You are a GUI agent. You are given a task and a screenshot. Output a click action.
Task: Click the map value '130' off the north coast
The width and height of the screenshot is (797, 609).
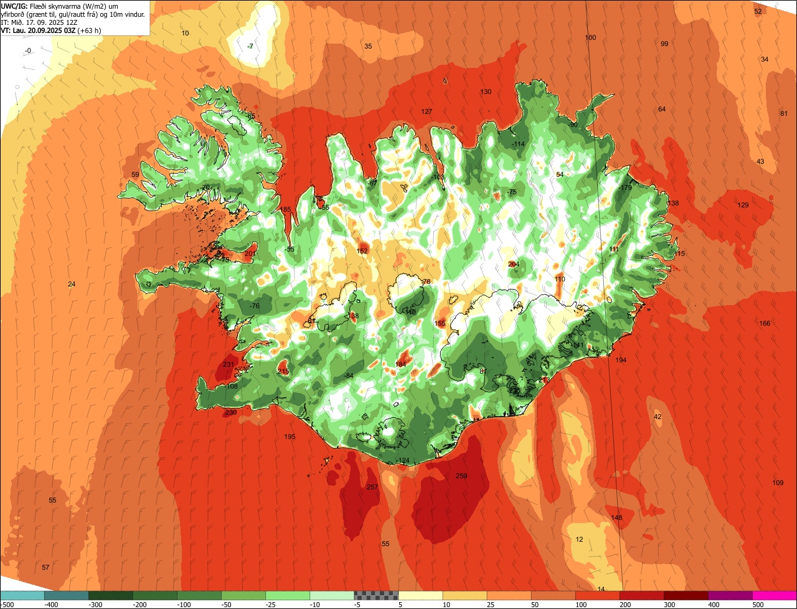pyautogui.click(x=486, y=92)
